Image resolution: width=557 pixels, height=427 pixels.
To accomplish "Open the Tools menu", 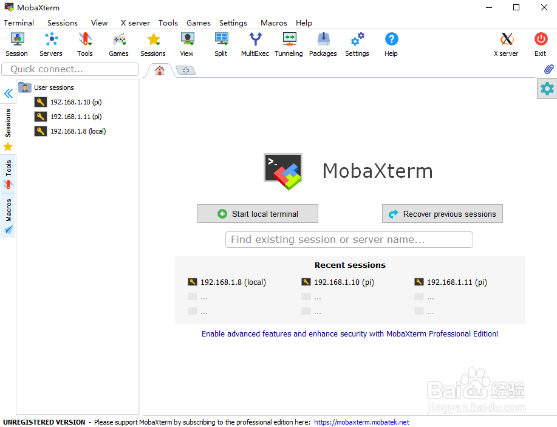I will pos(168,22).
